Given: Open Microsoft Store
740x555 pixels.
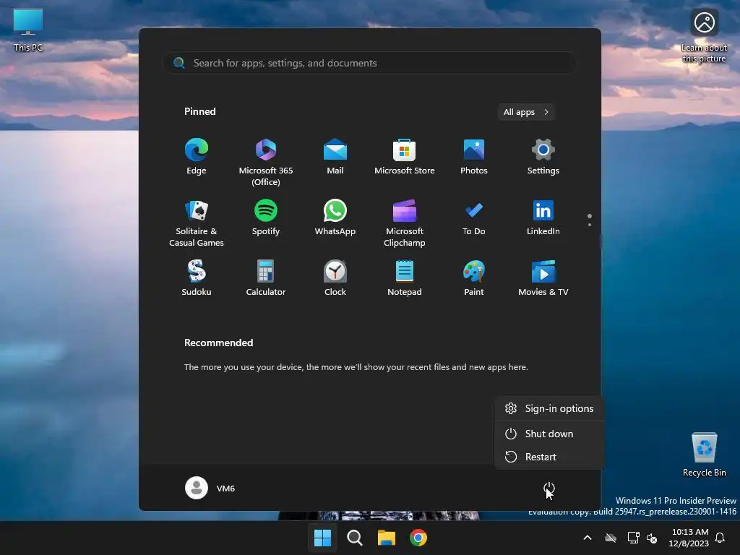Looking at the screenshot, I should pyautogui.click(x=405, y=157).
